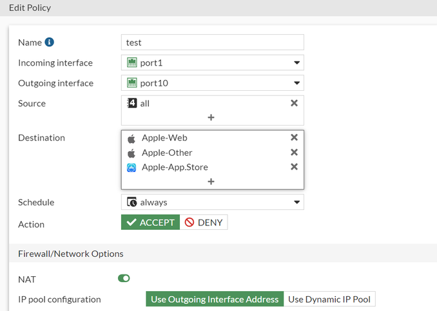Screen dimensions: 437x311
Task: Toggle the NAT switch off
Action: point(124,278)
